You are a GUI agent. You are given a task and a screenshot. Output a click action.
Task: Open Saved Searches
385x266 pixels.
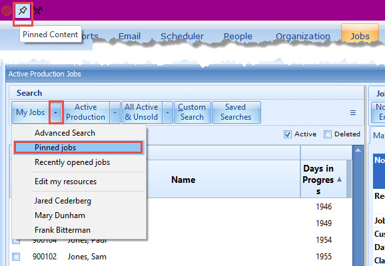(x=236, y=112)
